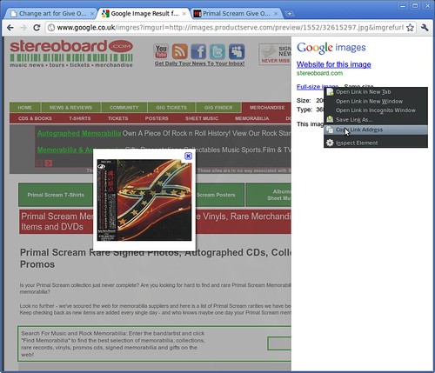Open the GIG FINDER navigation item
The image size is (435, 373).
[x=218, y=108]
